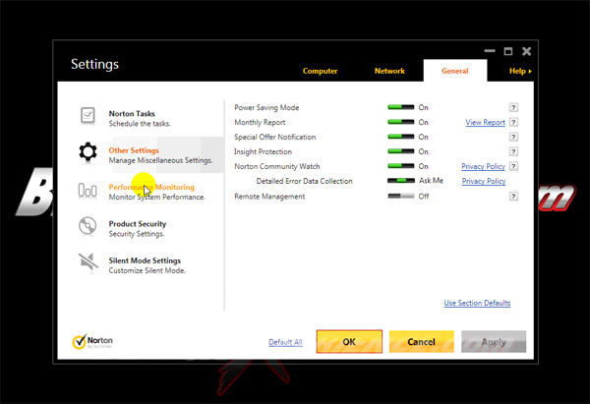
Task: Confirm settings with OK button
Action: click(349, 341)
